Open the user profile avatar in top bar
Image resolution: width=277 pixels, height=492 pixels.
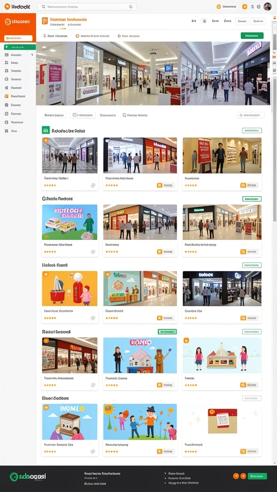tap(267, 6)
